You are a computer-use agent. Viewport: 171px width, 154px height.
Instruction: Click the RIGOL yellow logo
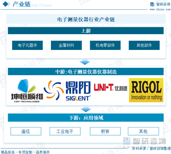(x=146, y=90)
